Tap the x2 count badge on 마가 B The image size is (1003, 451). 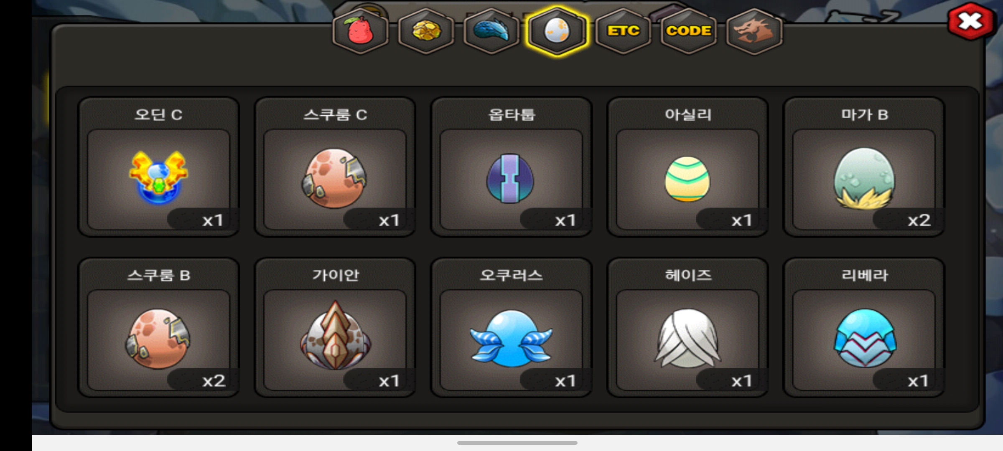click(x=909, y=219)
